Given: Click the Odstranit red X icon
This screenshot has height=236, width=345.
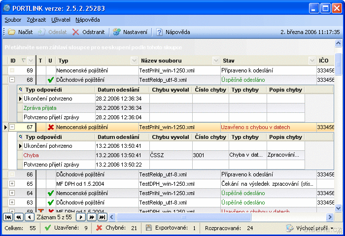Looking at the screenshot, I should pyautogui.click(x=75, y=32).
